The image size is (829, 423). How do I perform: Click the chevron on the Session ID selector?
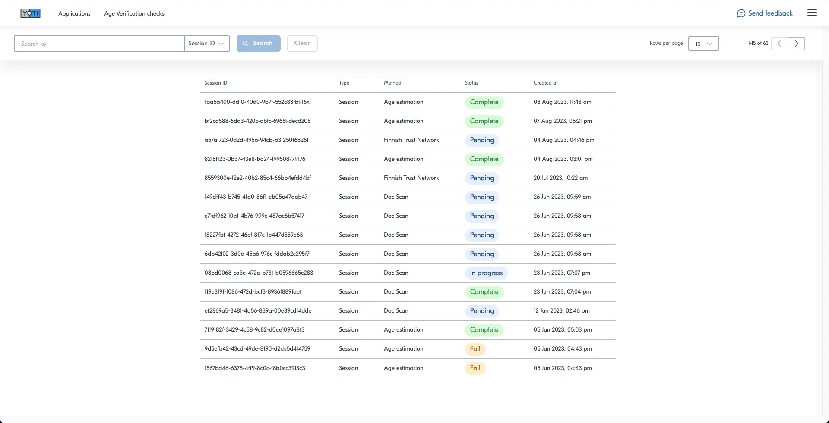[221, 44]
